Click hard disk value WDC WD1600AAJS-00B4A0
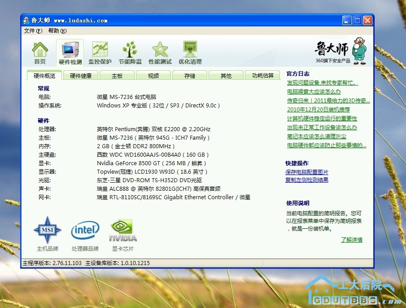 [x=153, y=155]
